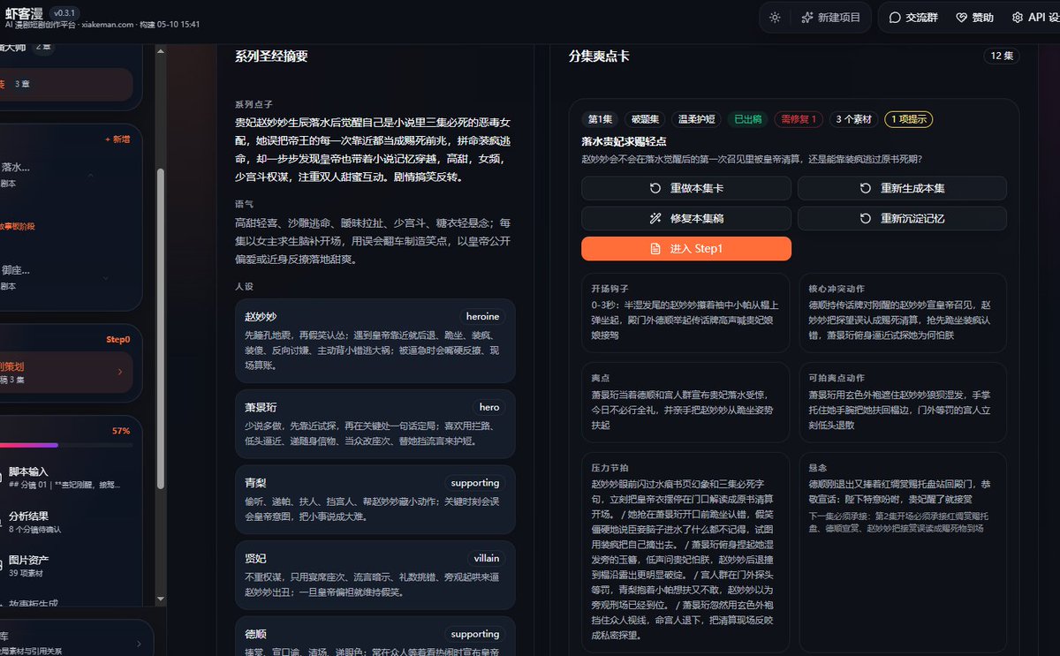Click the refresh icon in 重新生成本集
Viewport: 1060px width, 656px height.
click(866, 188)
